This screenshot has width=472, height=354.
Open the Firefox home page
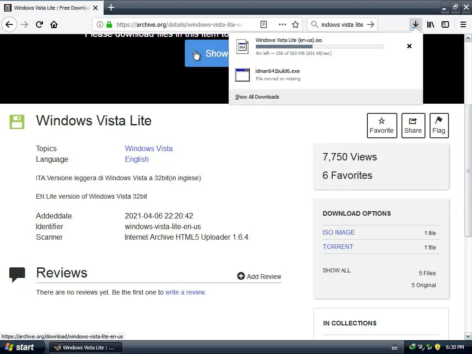click(x=54, y=24)
